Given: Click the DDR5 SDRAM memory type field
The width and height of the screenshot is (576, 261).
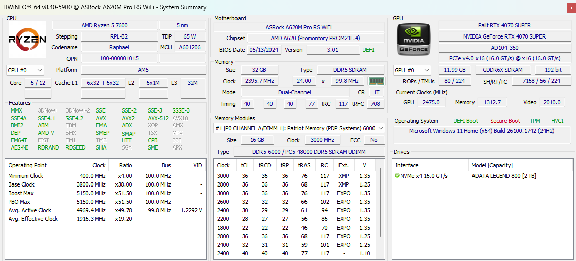Looking at the screenshot, I should pos(351,70).
